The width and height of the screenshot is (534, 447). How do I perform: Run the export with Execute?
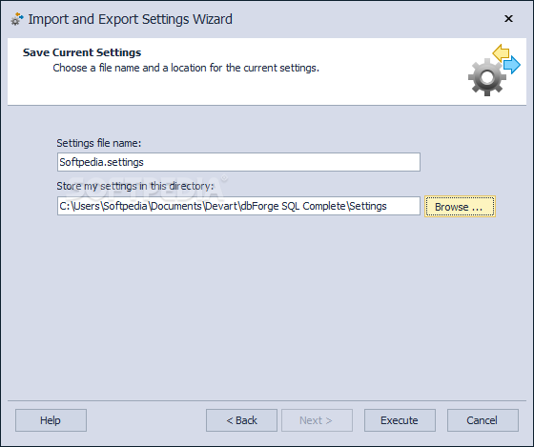click(400, 420)
